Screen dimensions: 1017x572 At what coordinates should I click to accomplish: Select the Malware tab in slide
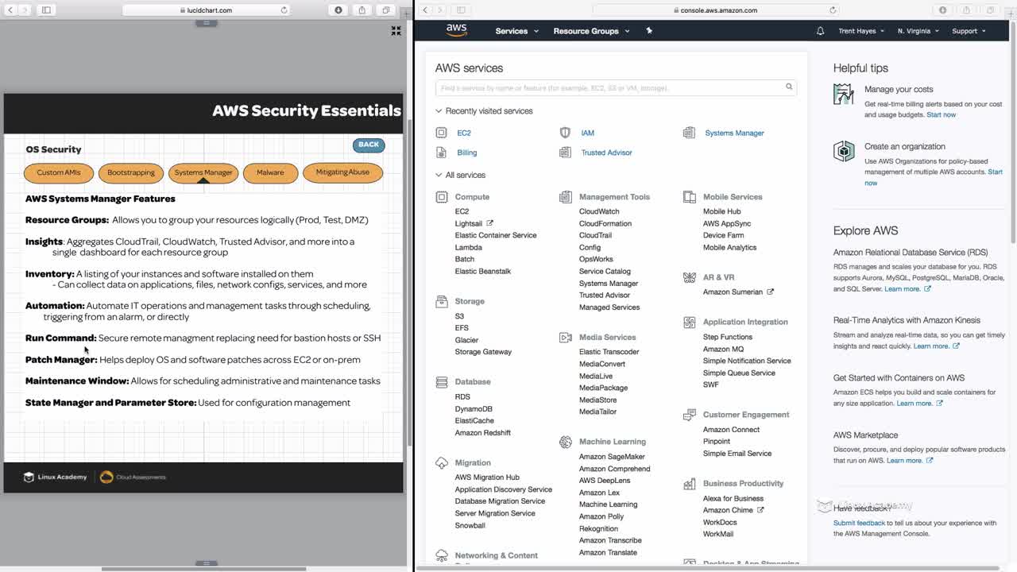click(x=270, y=172)
